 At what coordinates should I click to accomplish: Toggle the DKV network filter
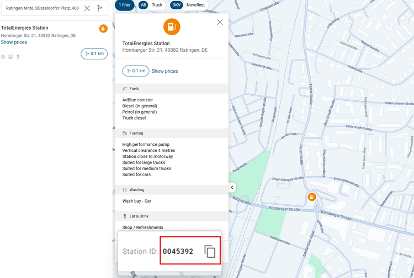(x=176, y=5)
